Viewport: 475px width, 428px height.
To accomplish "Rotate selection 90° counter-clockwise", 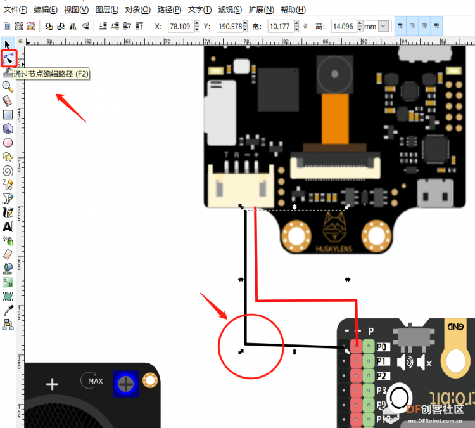I will (49, 27).
